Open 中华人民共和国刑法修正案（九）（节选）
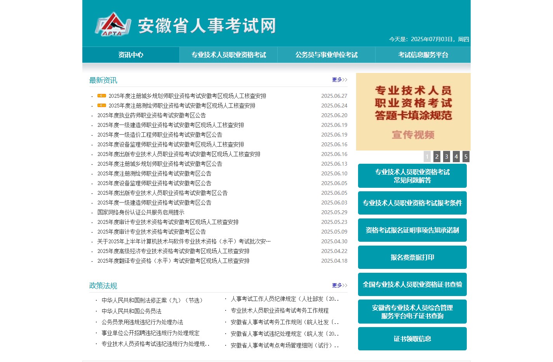553x362 pixels. pos(153,300)
